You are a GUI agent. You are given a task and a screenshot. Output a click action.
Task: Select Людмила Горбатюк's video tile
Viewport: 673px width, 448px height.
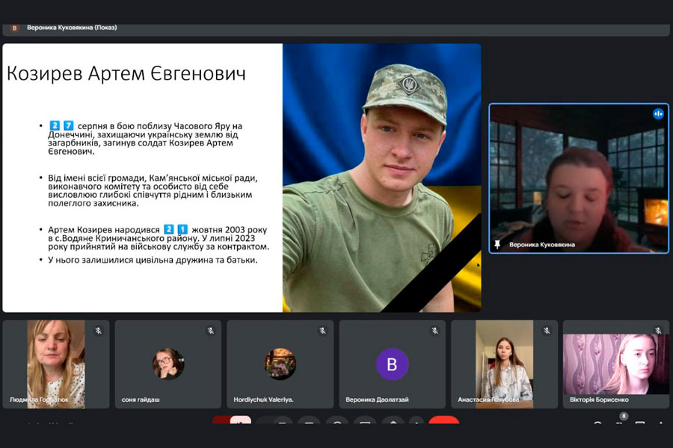[56, 364]
